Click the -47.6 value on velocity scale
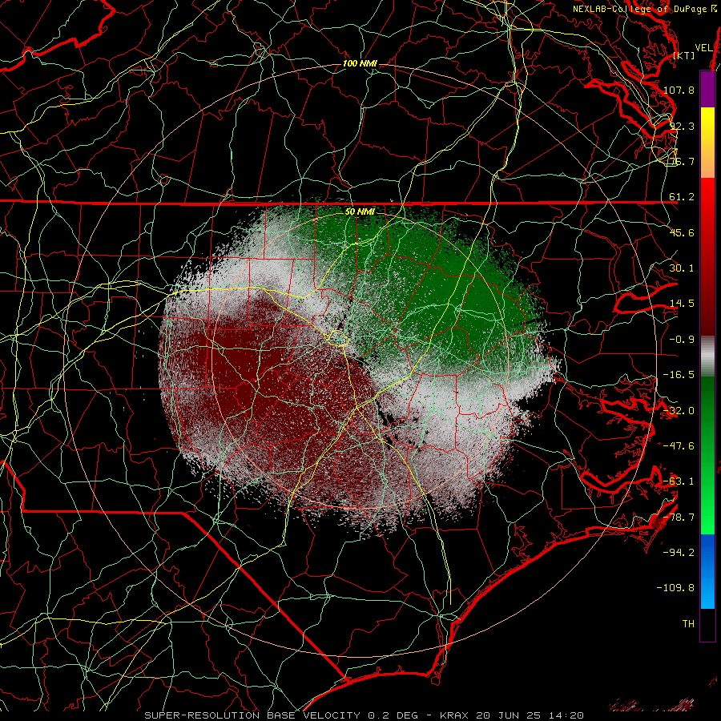 (679, 446)
